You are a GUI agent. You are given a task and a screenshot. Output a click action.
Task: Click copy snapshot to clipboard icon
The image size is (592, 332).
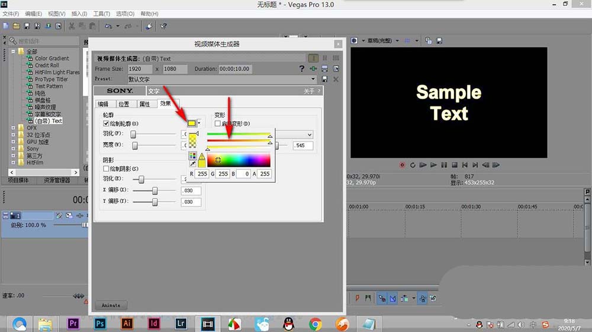click(428, 41)
